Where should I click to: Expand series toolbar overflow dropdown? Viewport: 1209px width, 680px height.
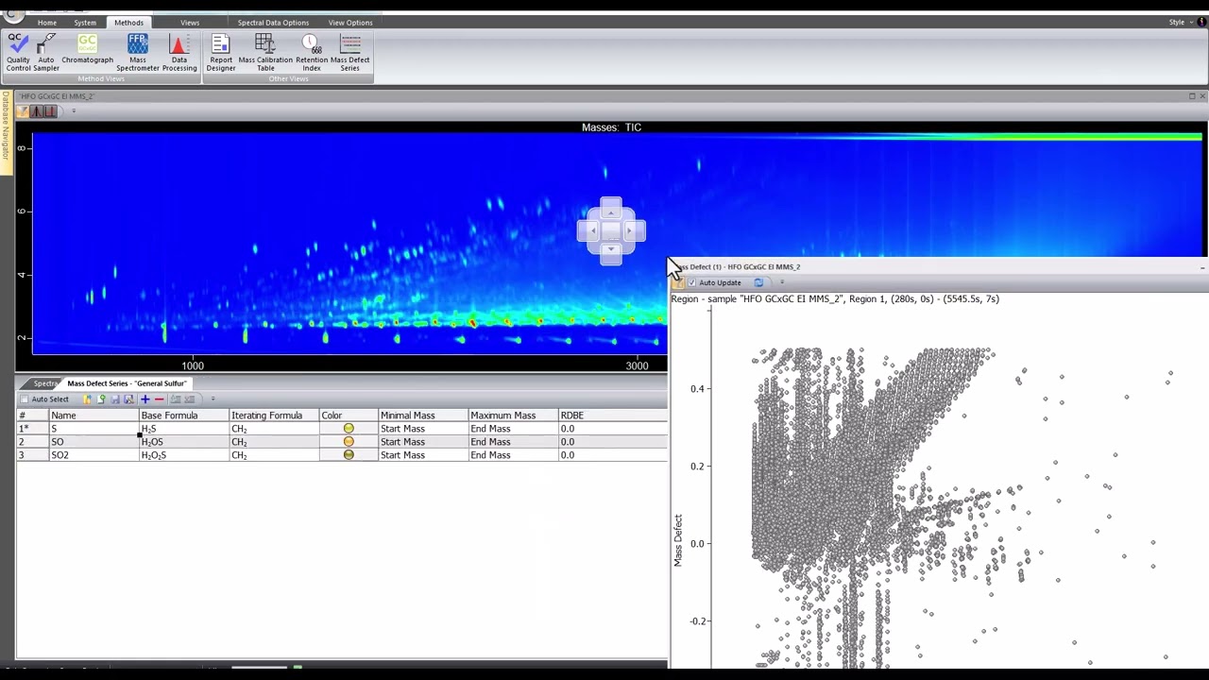coord(213,399)
